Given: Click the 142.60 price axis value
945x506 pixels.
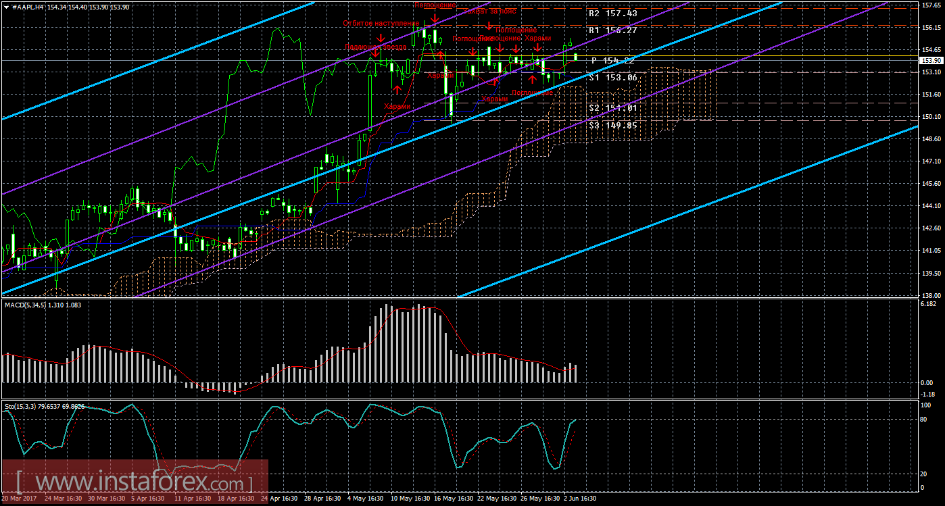Looking at the screenshot, I should click(931, 228).
